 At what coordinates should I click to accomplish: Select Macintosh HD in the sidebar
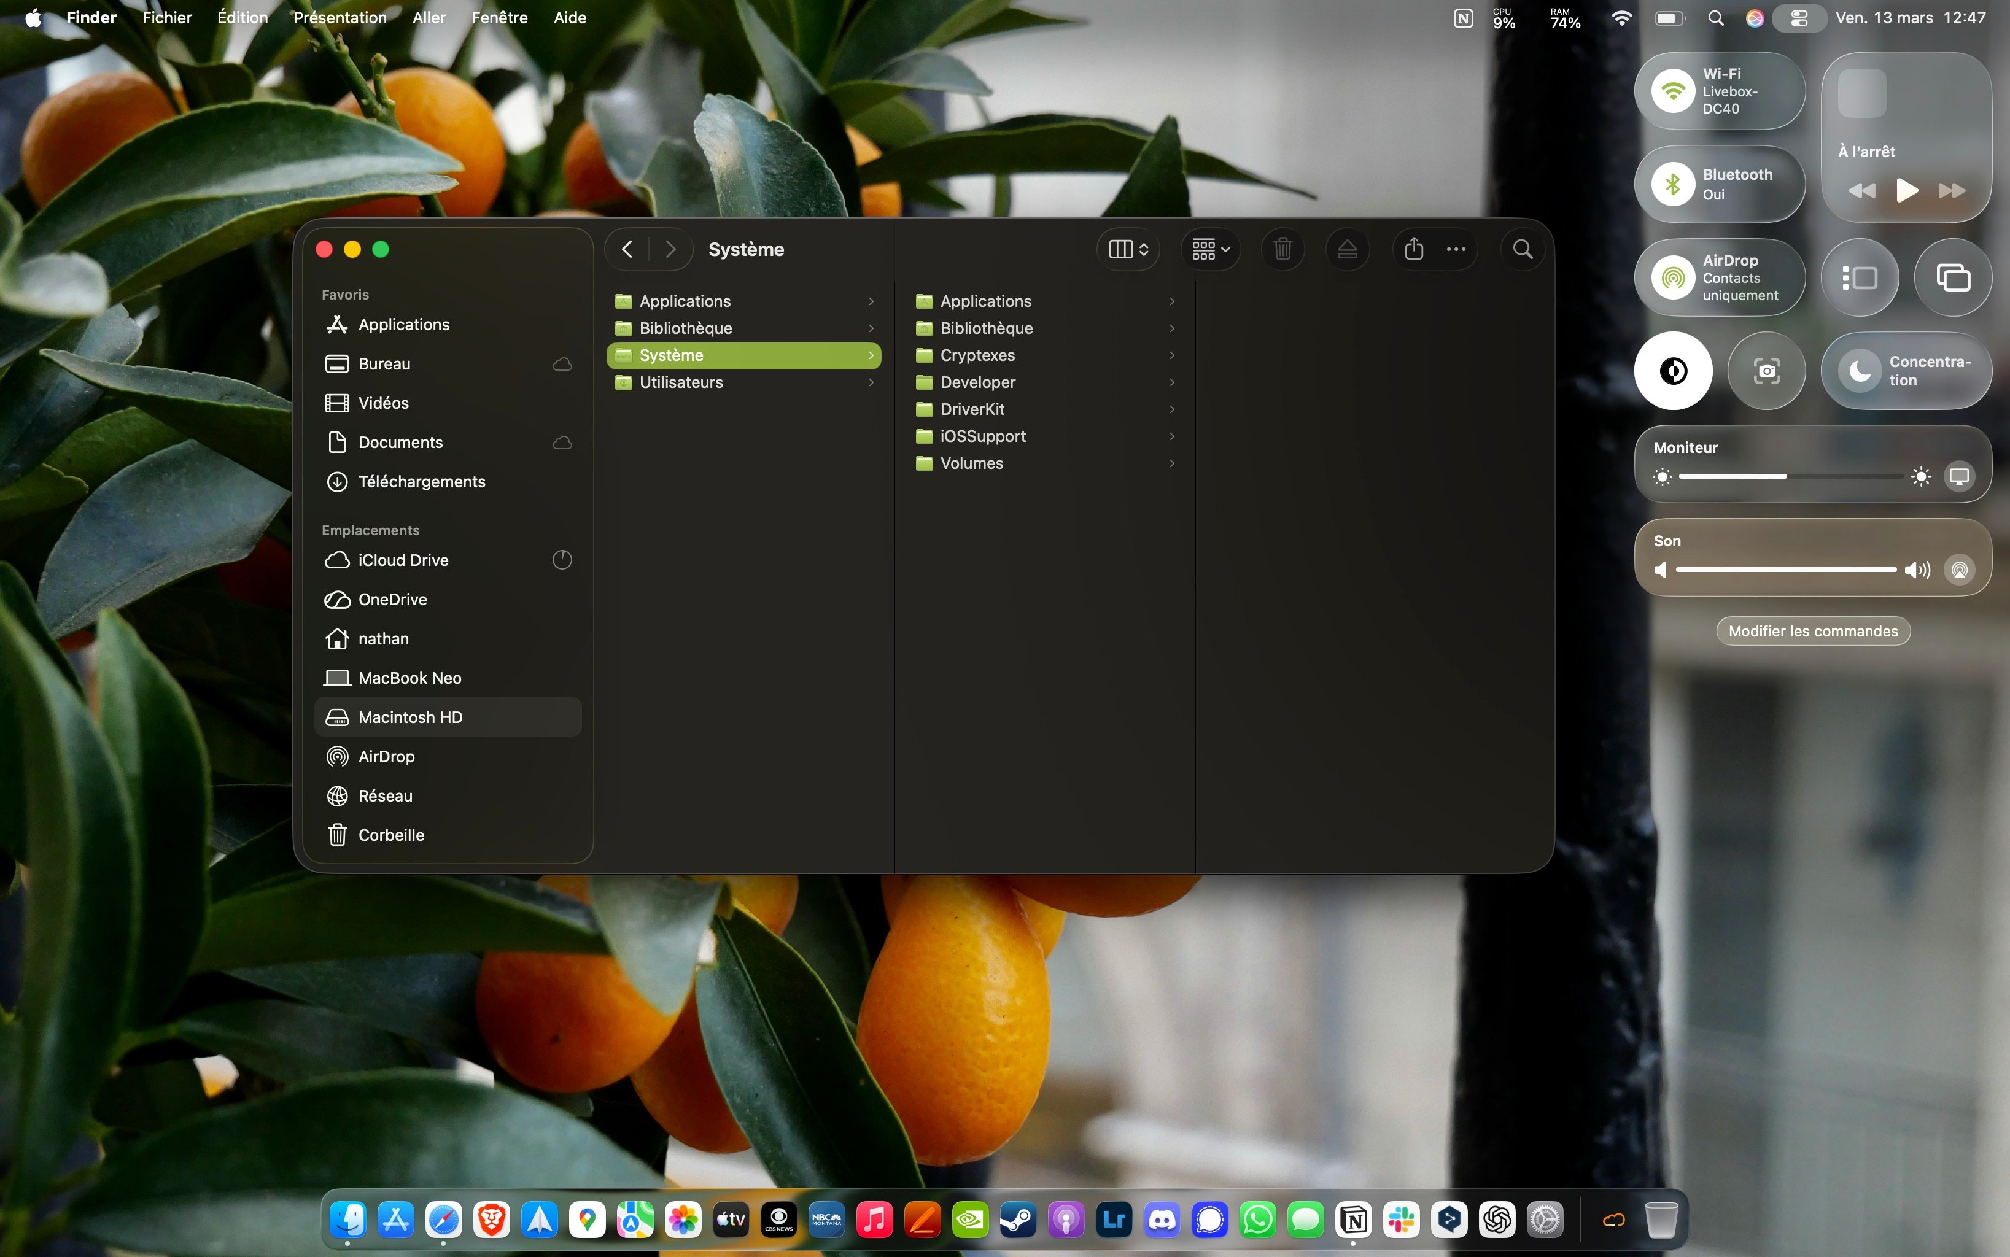pos(411,717)
